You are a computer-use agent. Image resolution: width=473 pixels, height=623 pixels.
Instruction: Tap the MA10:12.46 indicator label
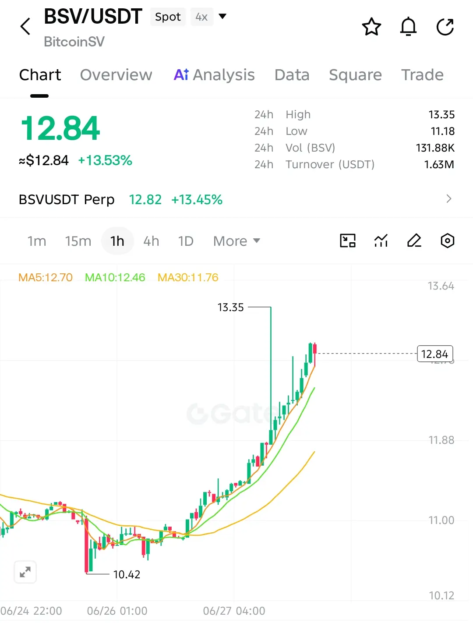coord(115,277)
